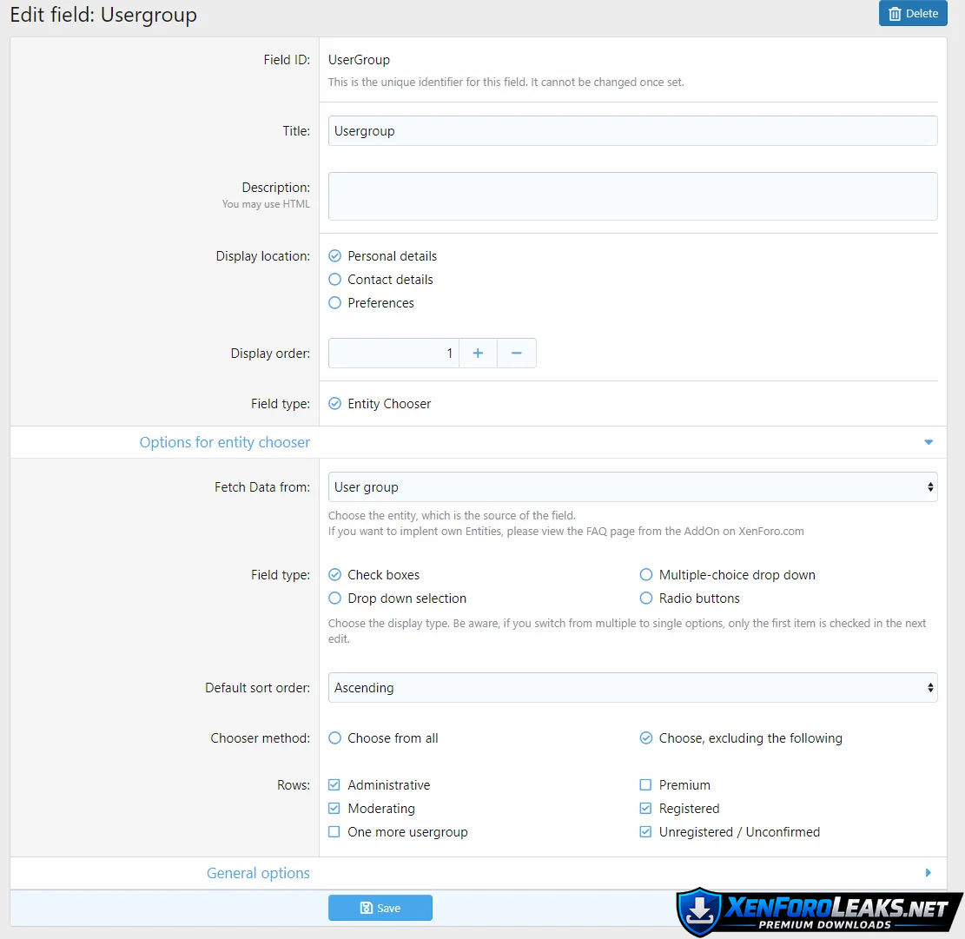Screen dimensions: 965x939
Task: Save the field with Save button
Action: tap(380, 908)
